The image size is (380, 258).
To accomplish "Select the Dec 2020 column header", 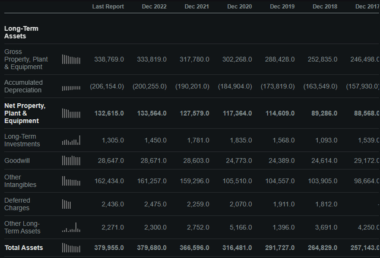I will [239, 7].
